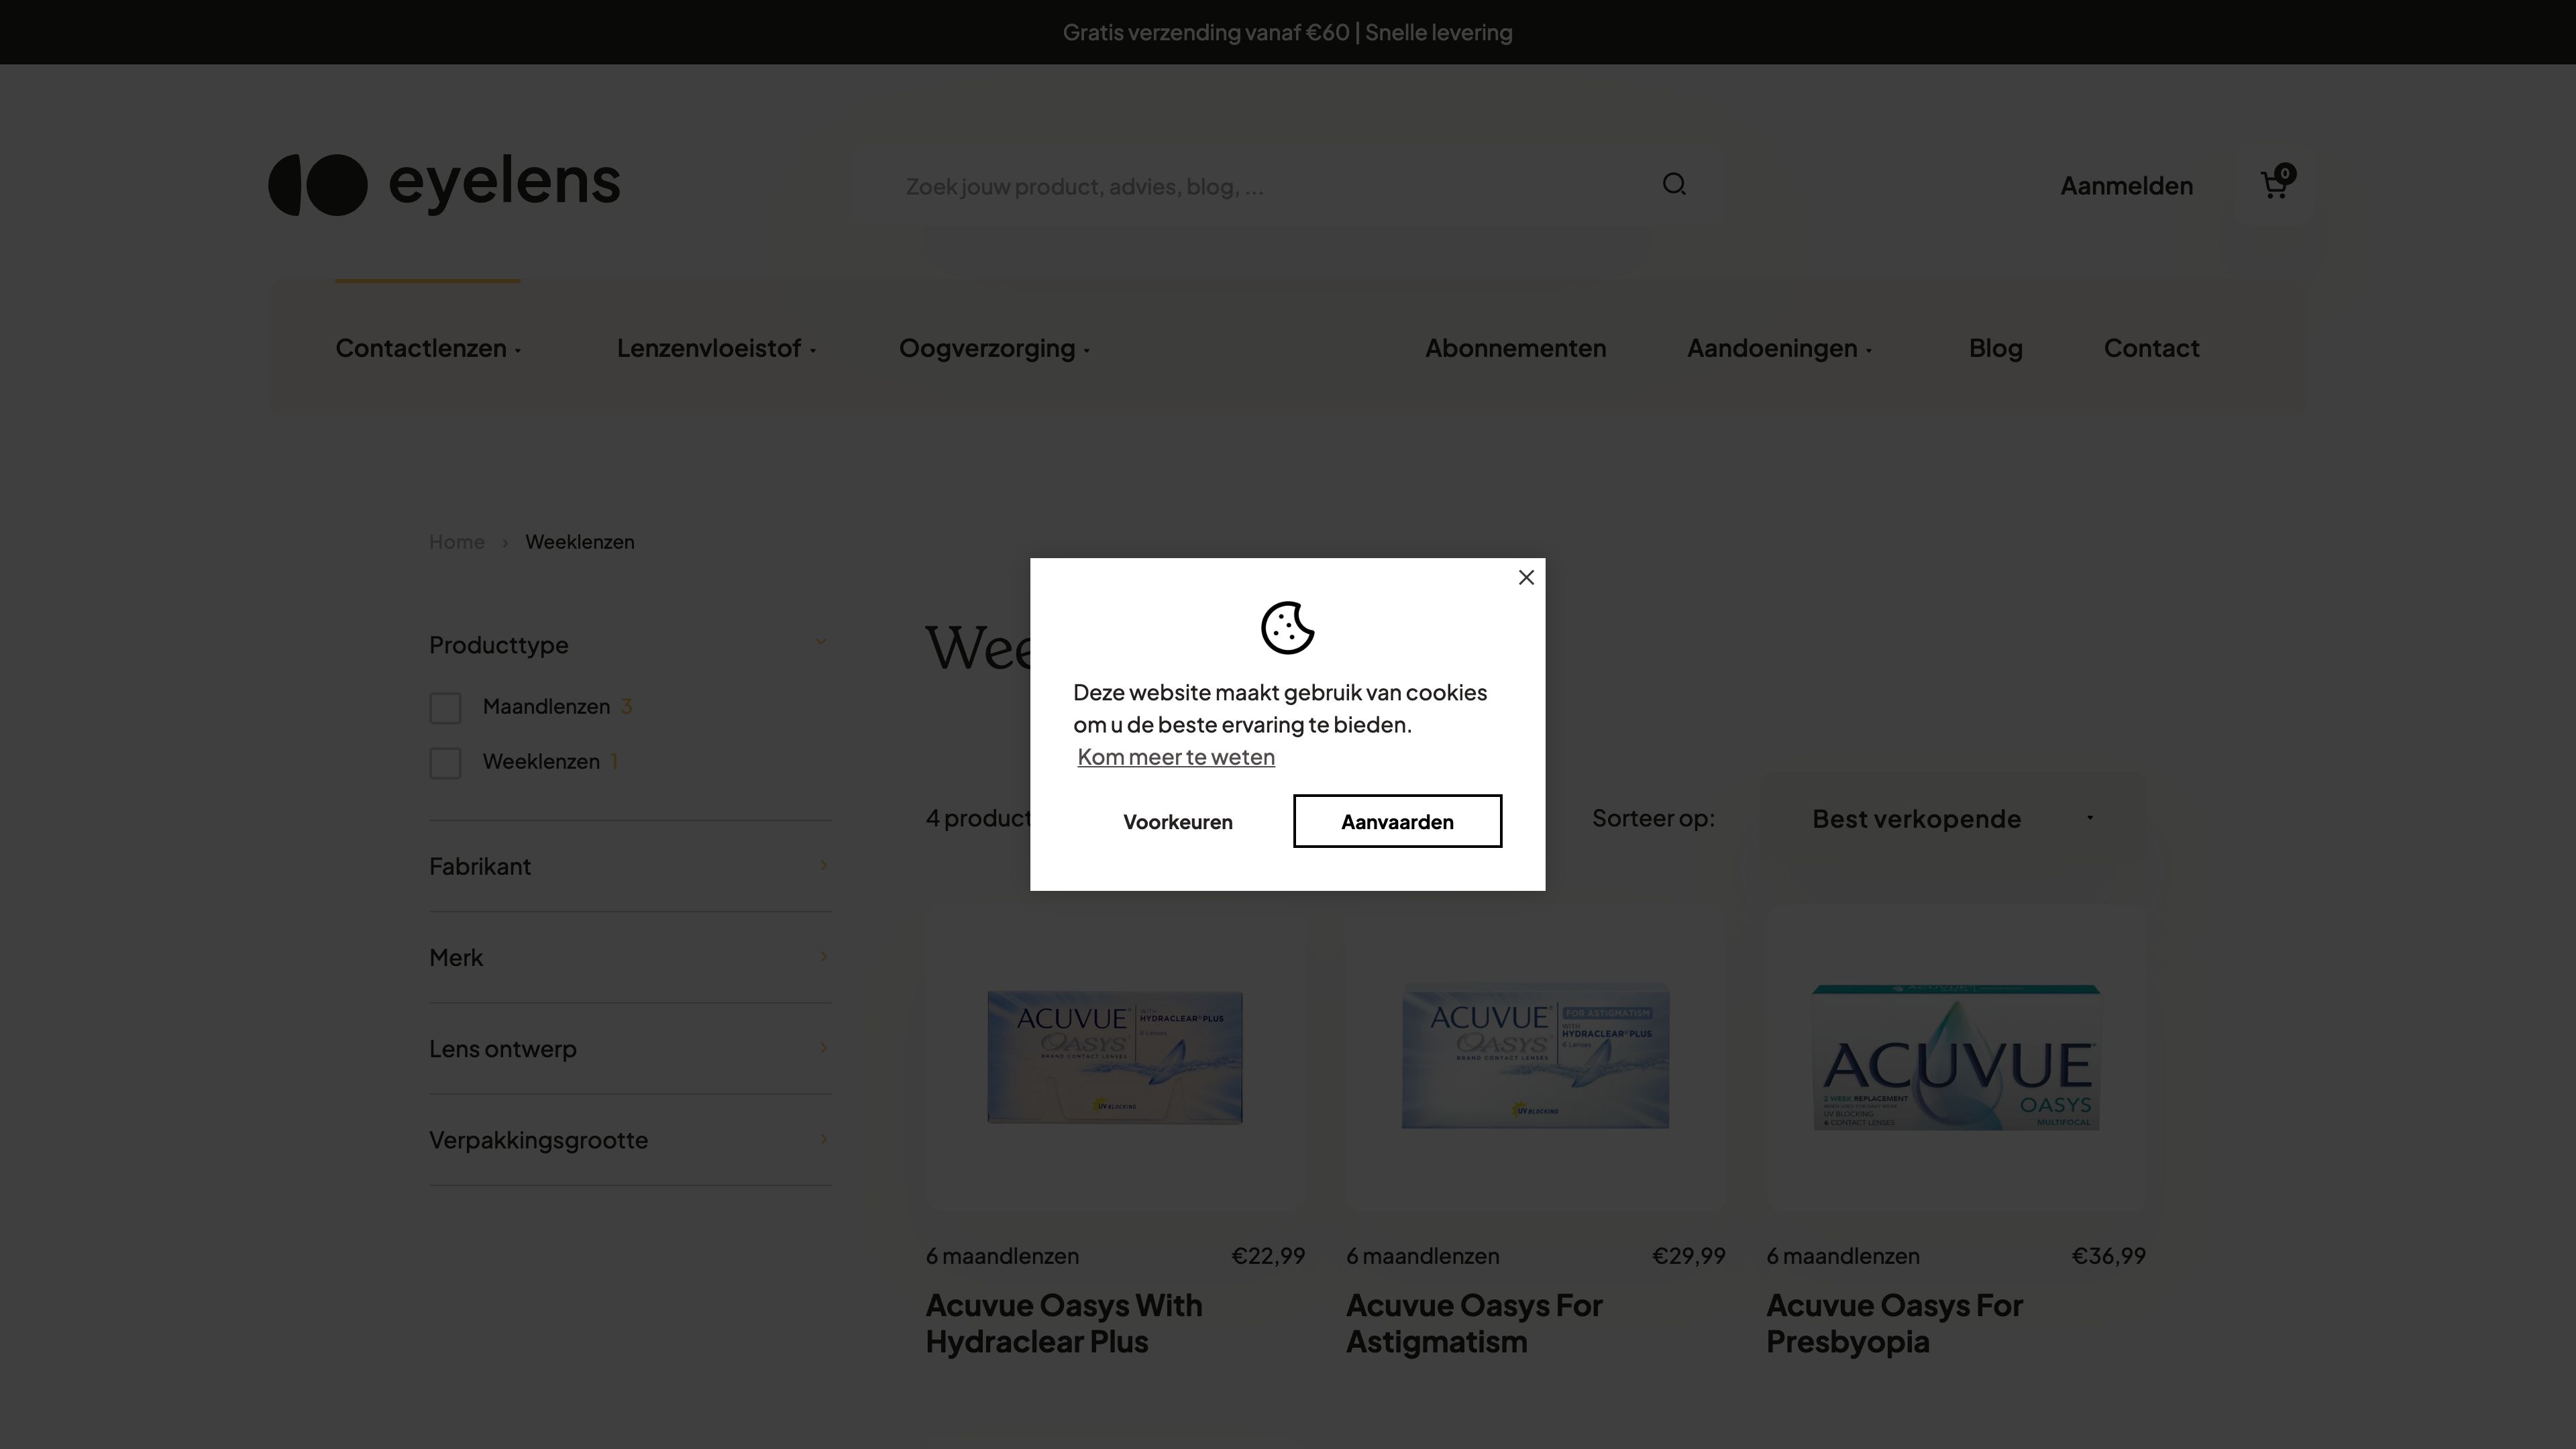Open the shopping cart icon

pos(2275,185)
